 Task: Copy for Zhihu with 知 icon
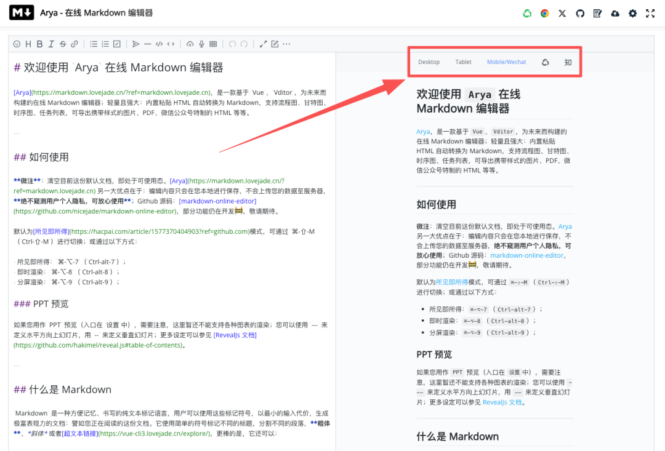tap(568, 62)
